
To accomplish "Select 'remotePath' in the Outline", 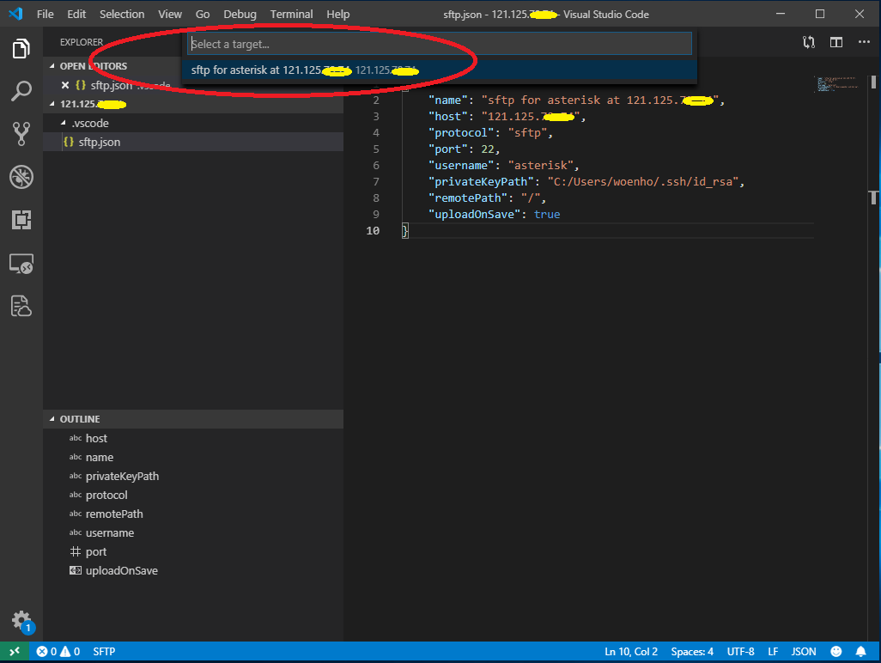I will 114,514.
